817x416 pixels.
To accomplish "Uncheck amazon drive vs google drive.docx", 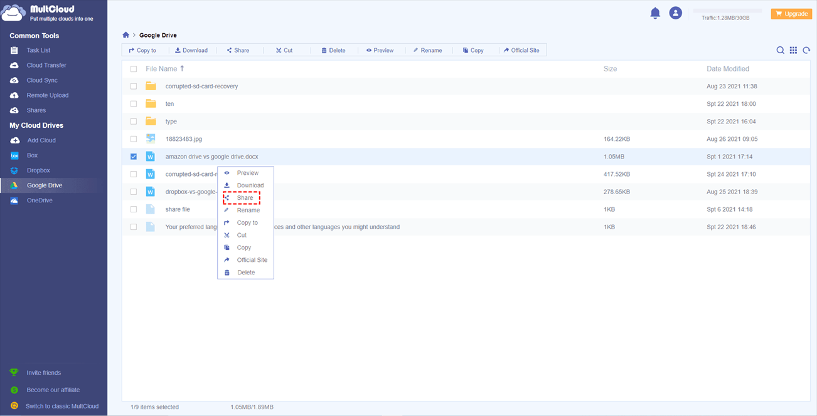I will tap(134, 157).
